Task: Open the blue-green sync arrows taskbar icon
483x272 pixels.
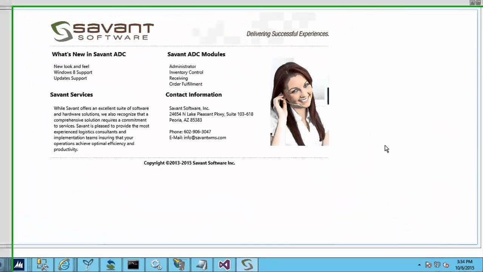Action: click(x=111, y=265)
